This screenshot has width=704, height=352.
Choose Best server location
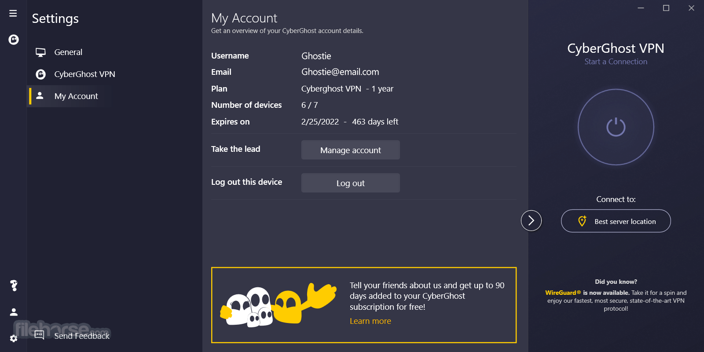tap(616, 221)
